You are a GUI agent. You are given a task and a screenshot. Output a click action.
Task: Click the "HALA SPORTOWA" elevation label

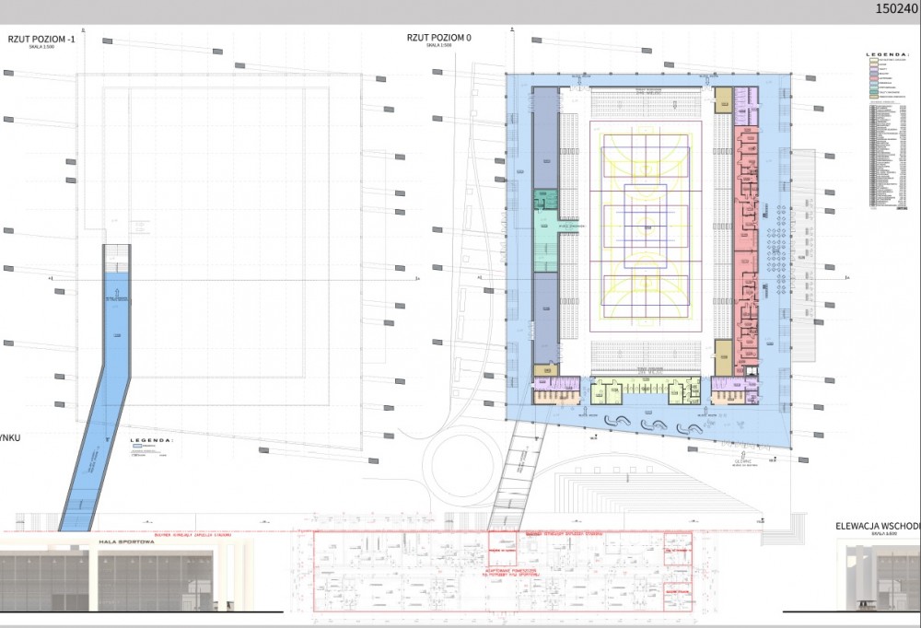point(125,543)
